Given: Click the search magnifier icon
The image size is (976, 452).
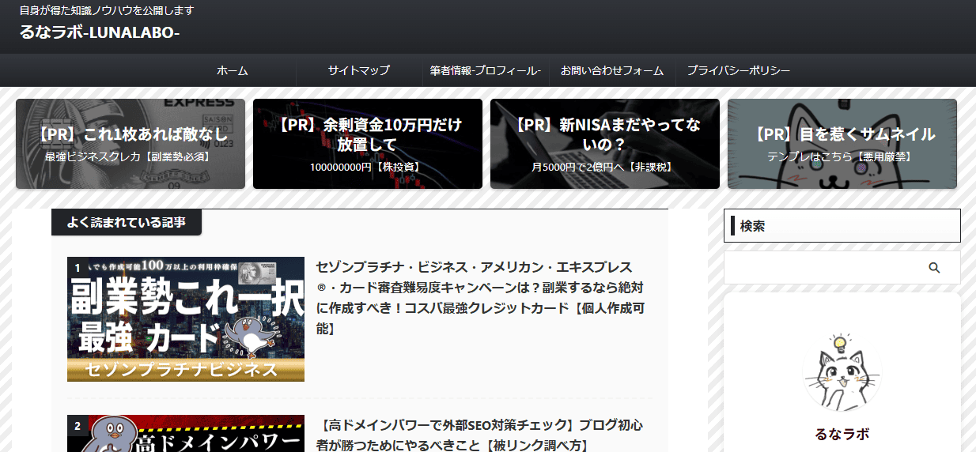Looking at the screenshot, I should coord(934,268).
